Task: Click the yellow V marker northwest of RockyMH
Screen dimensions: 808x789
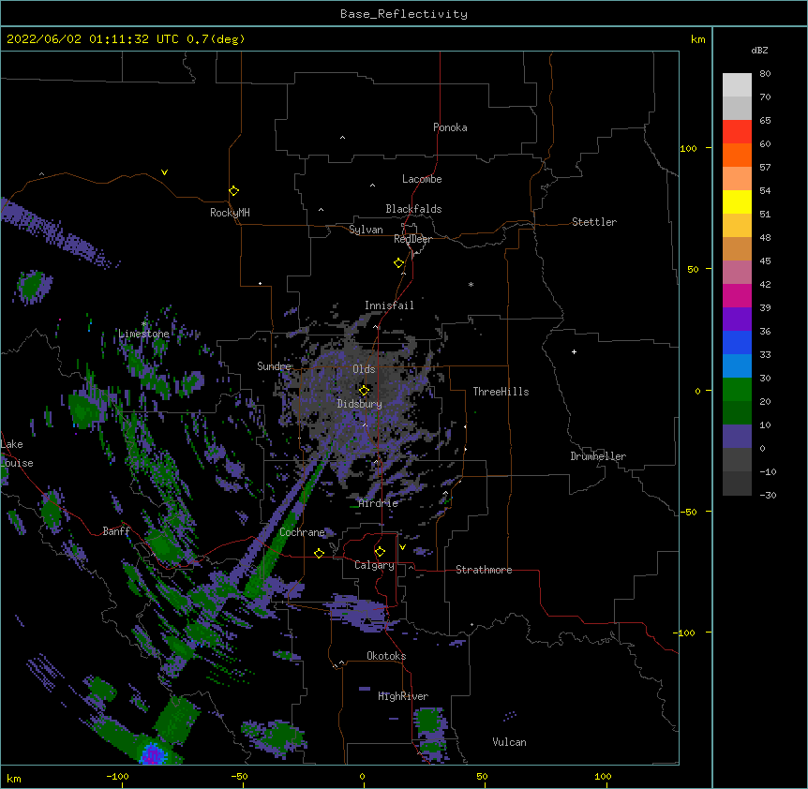Action: click(164, 172)
